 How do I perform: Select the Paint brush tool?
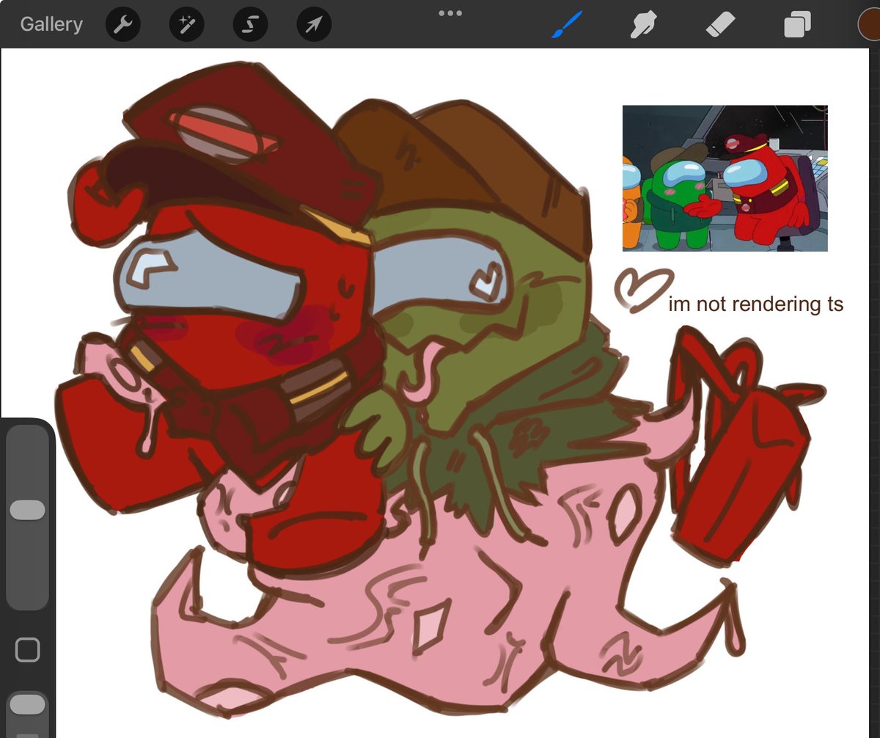tap(567, 26)
